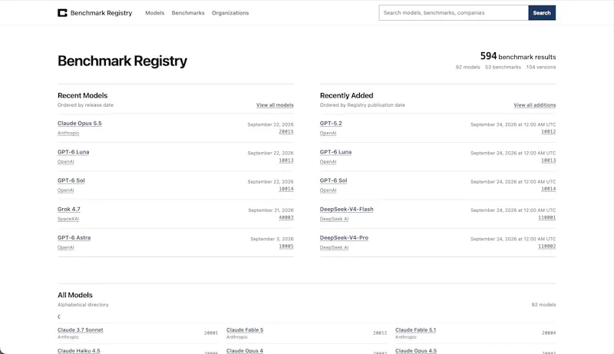Open the DeepSeek-V4-Flash model link
Viewport: 614px width, 354px height.
[347, 209]
